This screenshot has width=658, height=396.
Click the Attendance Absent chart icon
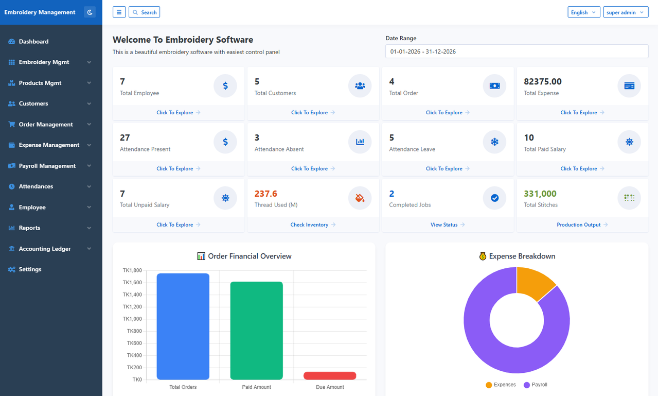coord(360,142)
